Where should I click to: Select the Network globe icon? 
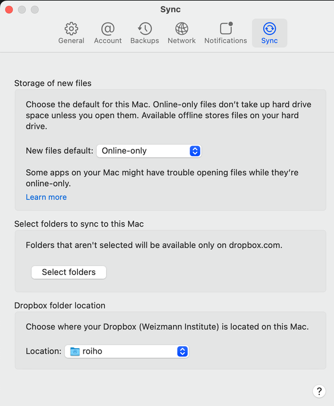click(181, 28)
